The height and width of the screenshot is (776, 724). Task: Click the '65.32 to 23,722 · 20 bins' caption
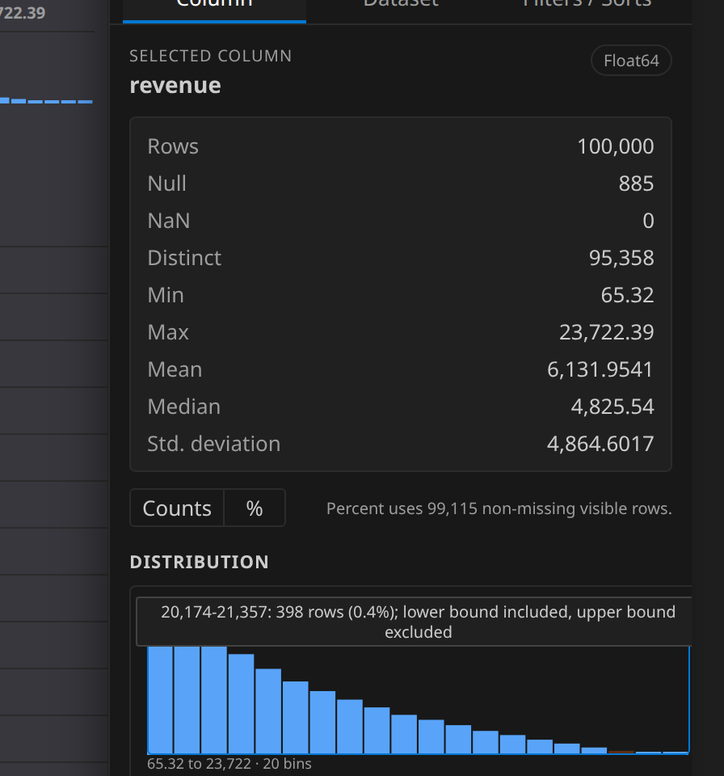click(x=229, y=764)
